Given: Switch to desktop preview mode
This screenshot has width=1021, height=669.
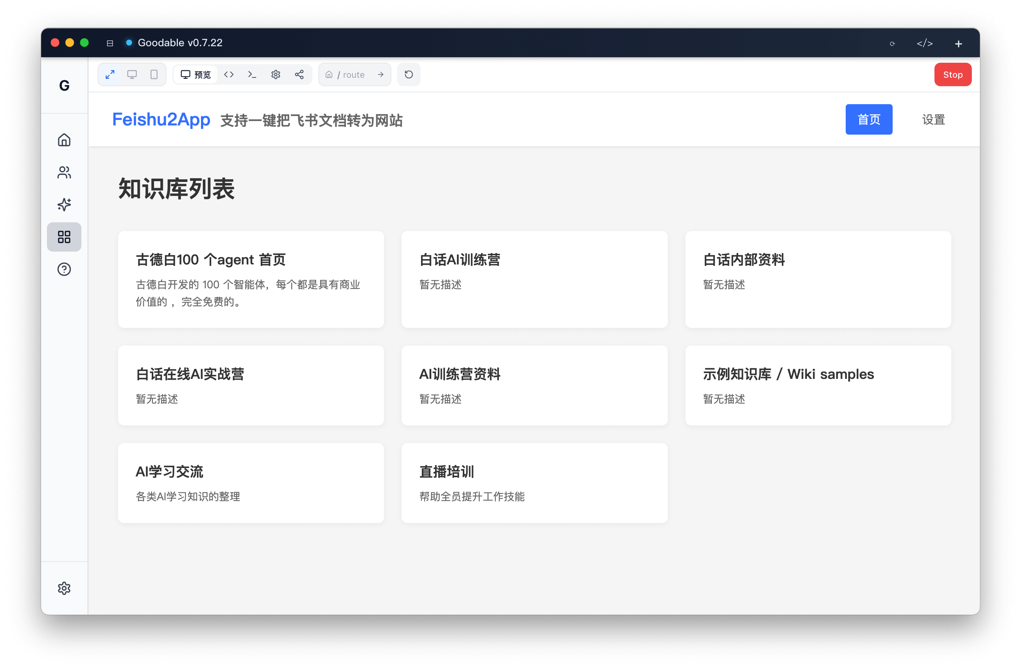Looking at the screenshot, I should tap(132, 74).
